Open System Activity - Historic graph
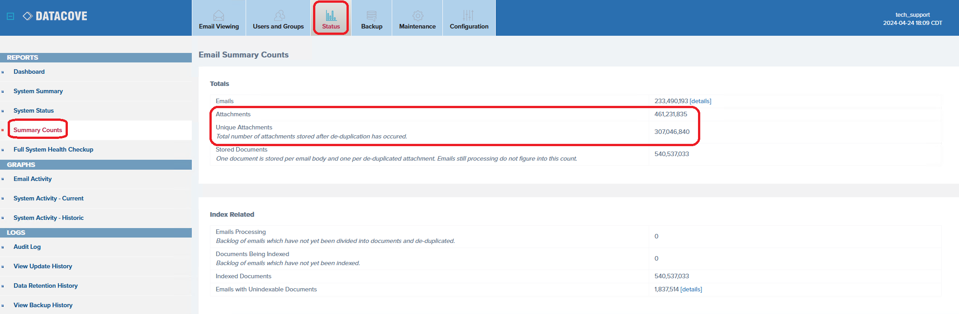Image resolution: width=959 pixels, height=314 pixels. (x=48, y=218)
